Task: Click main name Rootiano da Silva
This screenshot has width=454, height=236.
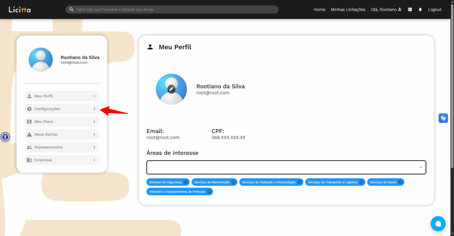Action: pyautogui.click(x=221, y=87)
